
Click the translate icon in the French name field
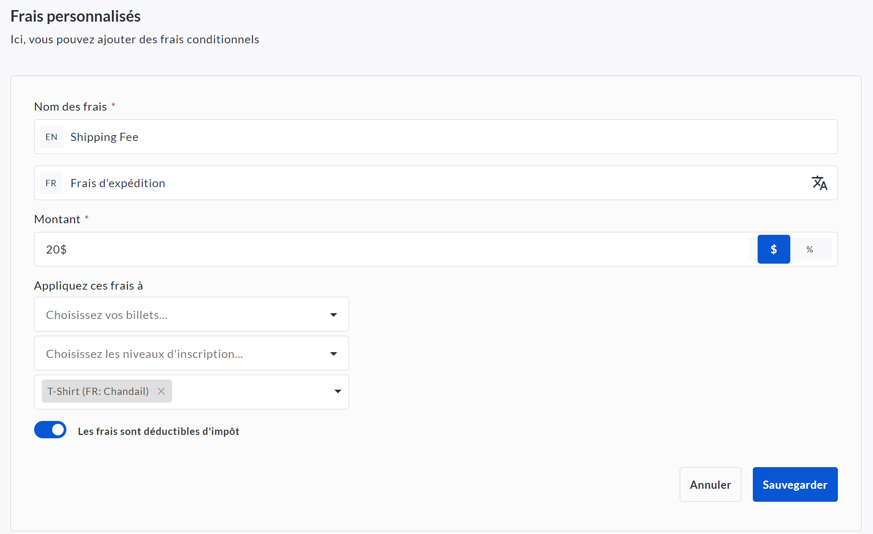point(819,183)
